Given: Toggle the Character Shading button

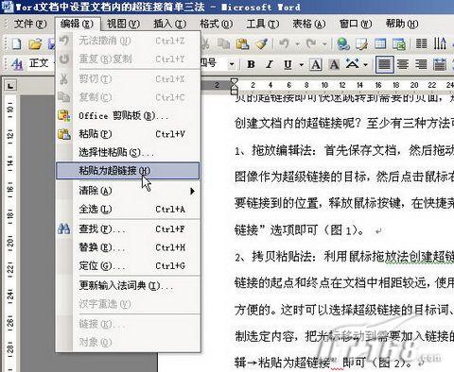Looking at the screenshot, I should [x=334, y=64].
